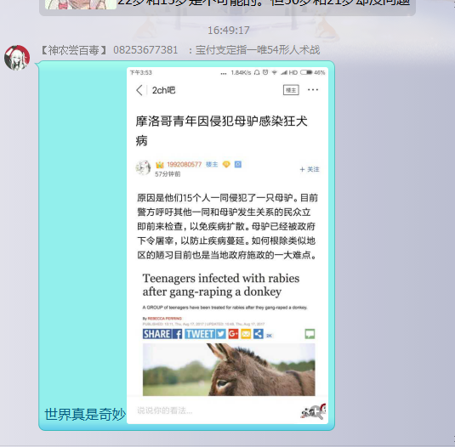Image resolution: width=455 pixels, height=447 pixels.
Task: Click the blue 楼主 tag beside the username
Action: point(212,164)
